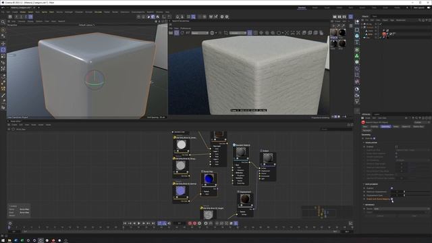Enable Tessellation checkbox
This screenshot has width=432, height=243.
[396, 146]
